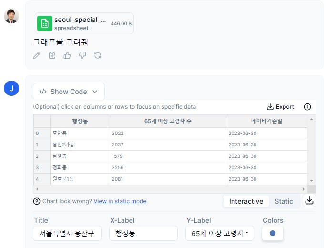Click the Y-Label input field
The height and width of the screenshot is (248, 326).
(219, 233)
